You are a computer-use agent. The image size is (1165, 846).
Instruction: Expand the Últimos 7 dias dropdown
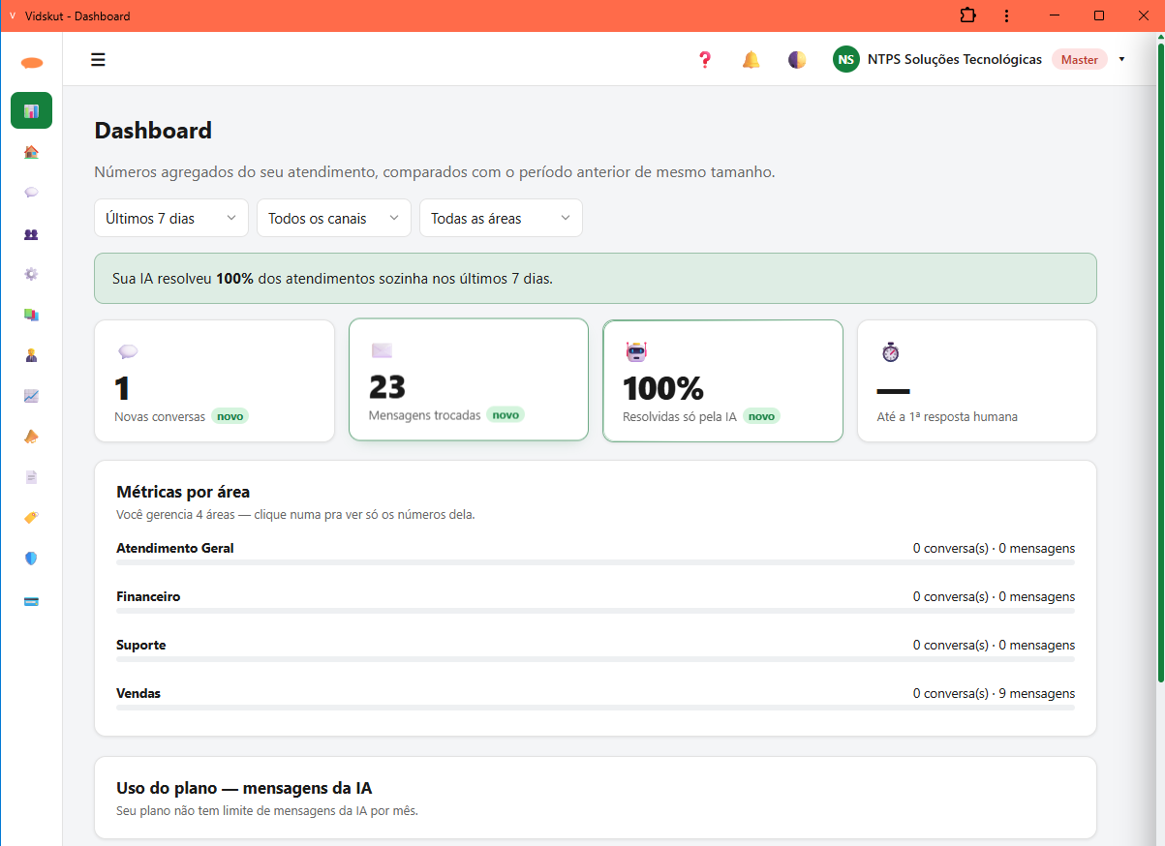click(171, 218)
